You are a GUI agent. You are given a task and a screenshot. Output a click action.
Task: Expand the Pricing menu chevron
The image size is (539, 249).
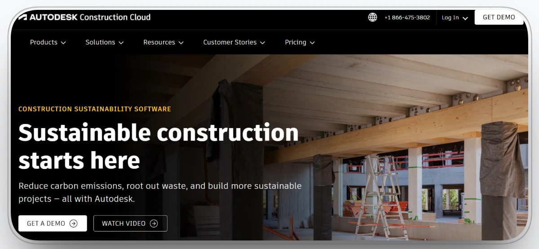coord(312,43)
